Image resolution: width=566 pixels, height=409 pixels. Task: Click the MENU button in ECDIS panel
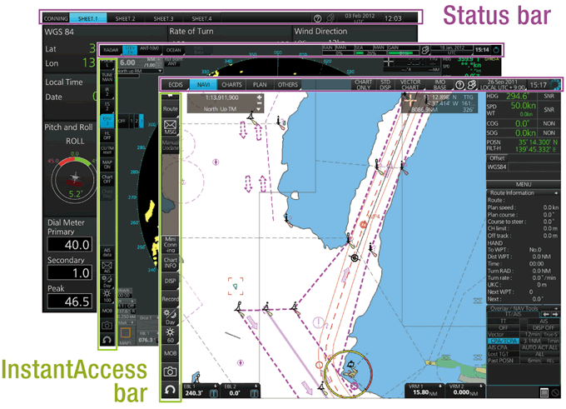523,184
